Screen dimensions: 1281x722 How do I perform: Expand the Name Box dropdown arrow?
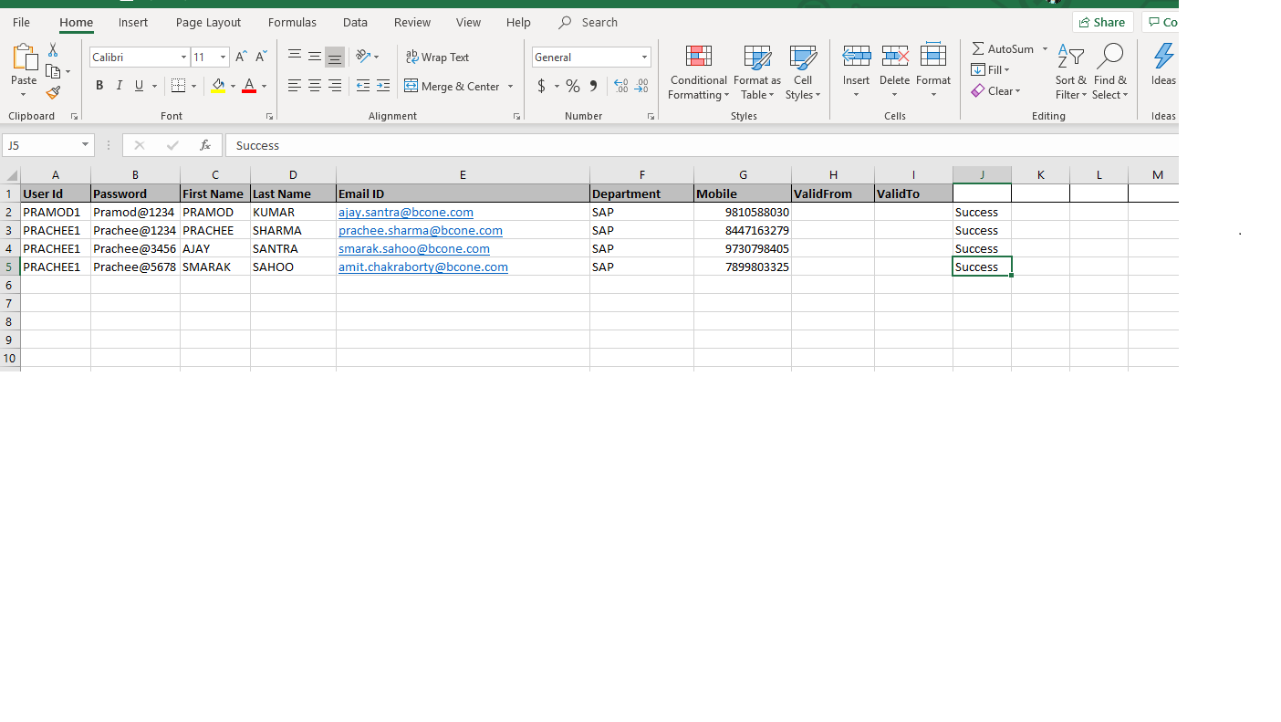point(85,145)
